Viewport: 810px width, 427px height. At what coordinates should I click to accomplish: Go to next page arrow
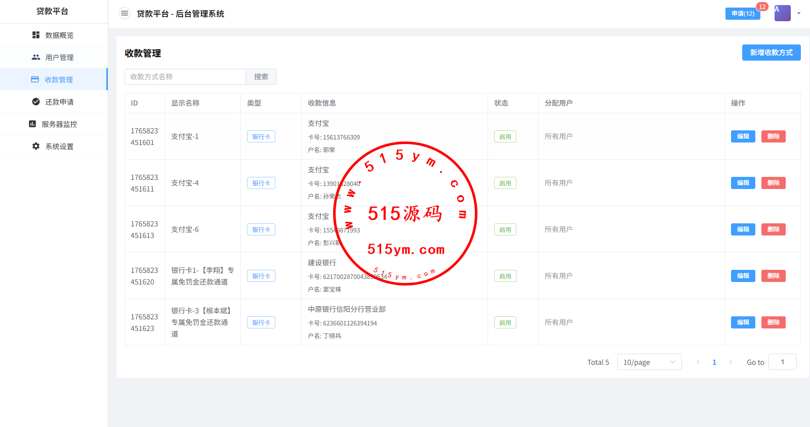(x=731, y=362)
